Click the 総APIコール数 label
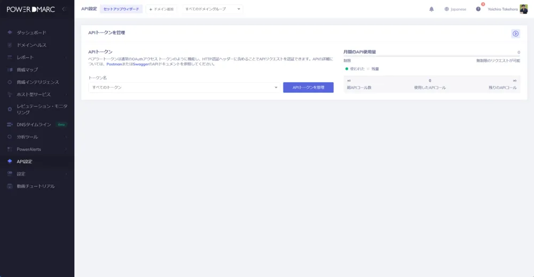Screen dimensions: 534x277 (x=359, y=88)
